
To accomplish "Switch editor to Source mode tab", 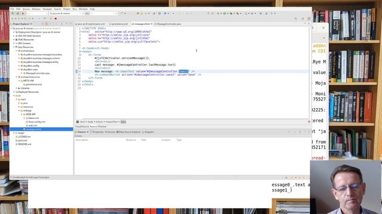I will 93,127.
